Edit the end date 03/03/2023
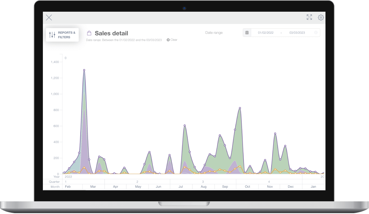Screen dimensions: 369x214 (x=297, y=32)
